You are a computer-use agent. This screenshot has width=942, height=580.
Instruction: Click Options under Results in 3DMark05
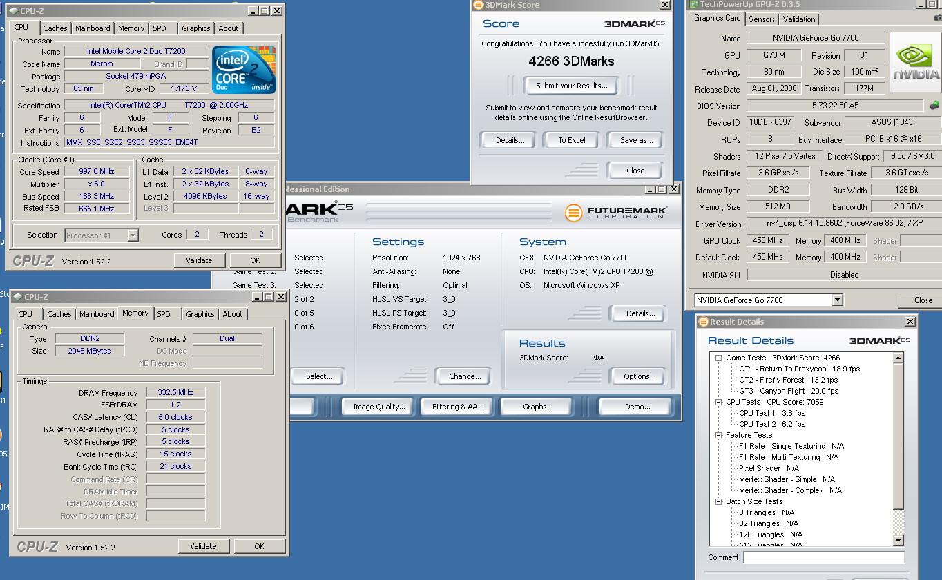[640, 376]
